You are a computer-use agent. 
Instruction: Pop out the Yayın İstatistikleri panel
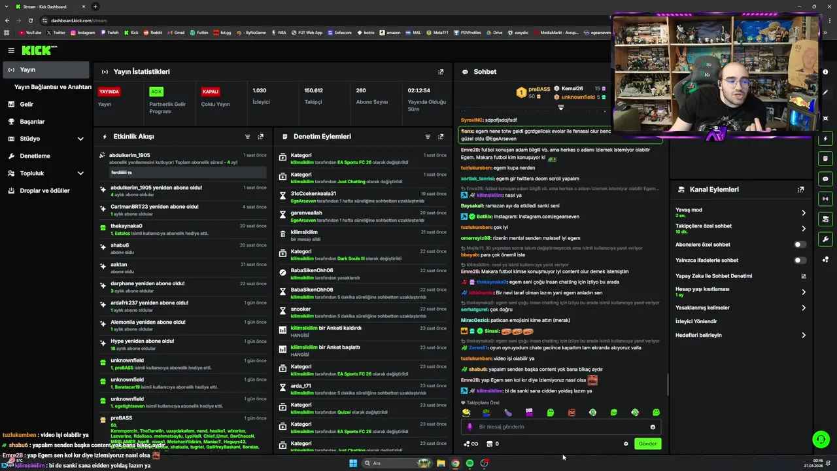coord(441,72)
